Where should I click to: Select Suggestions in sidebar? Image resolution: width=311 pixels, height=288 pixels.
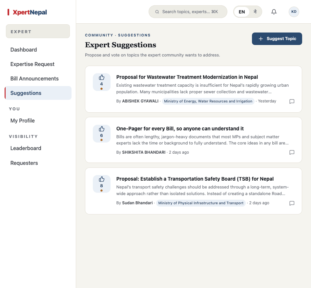(x=38, y=93)
